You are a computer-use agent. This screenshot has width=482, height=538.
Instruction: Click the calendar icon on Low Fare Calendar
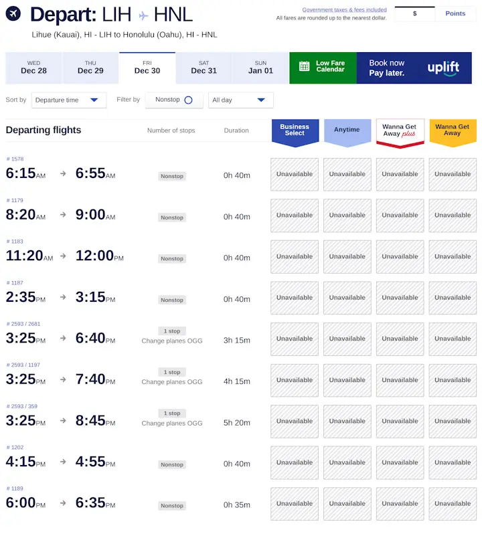click(x=304, y=66)
